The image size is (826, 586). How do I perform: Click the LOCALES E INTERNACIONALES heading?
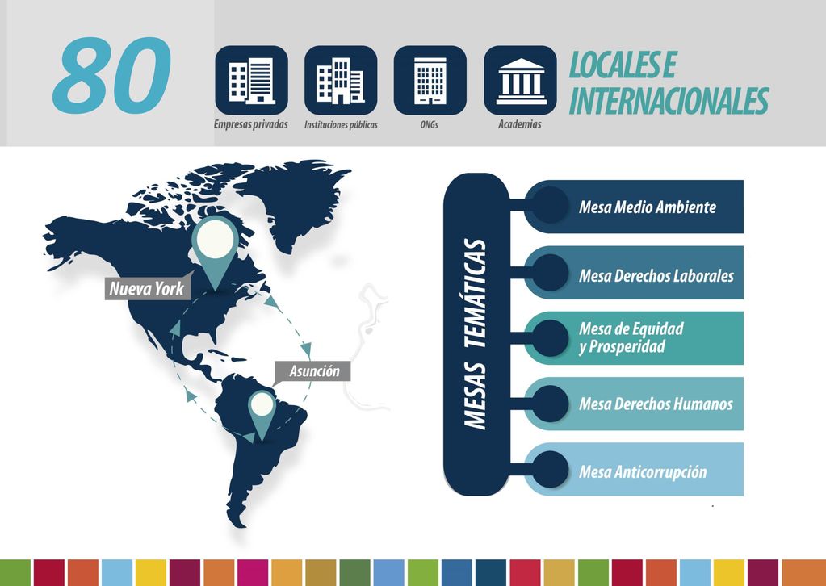click(x=668, y=83)
